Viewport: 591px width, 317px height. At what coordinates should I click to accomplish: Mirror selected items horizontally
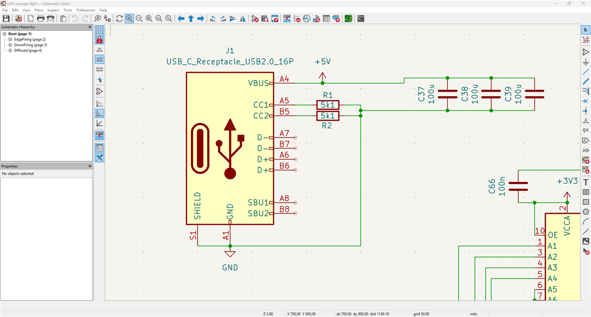pyautogui.click(x=243, y=18)
